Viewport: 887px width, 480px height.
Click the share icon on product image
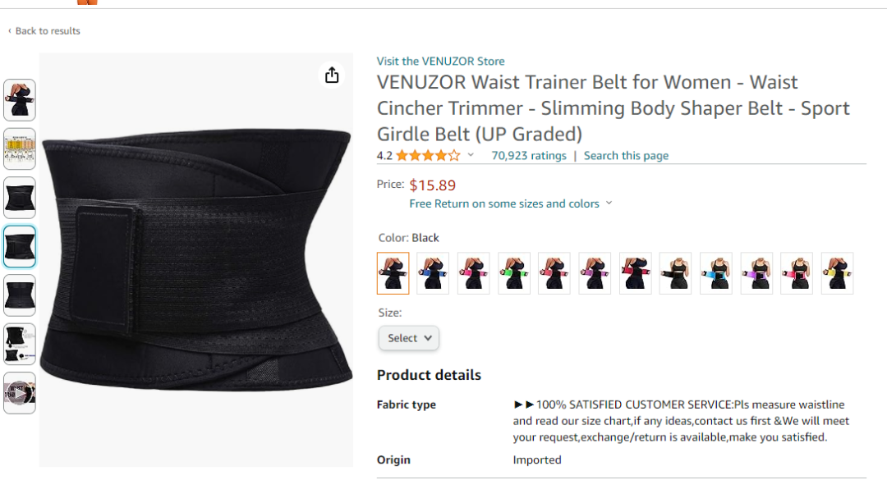click(332, 75)
